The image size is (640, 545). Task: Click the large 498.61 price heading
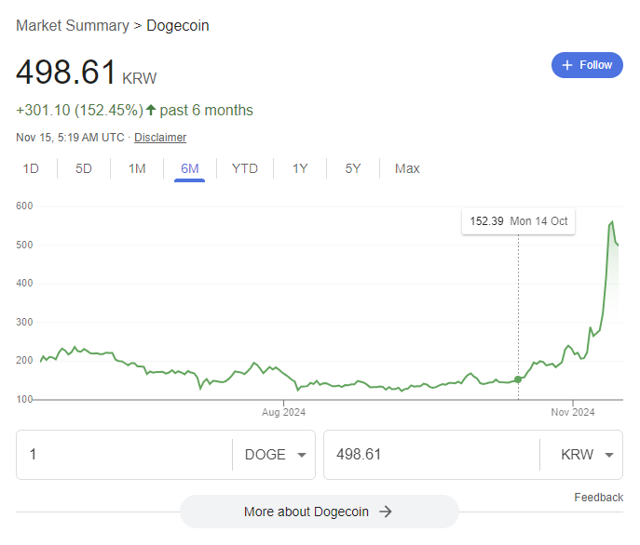click(66, 73)
